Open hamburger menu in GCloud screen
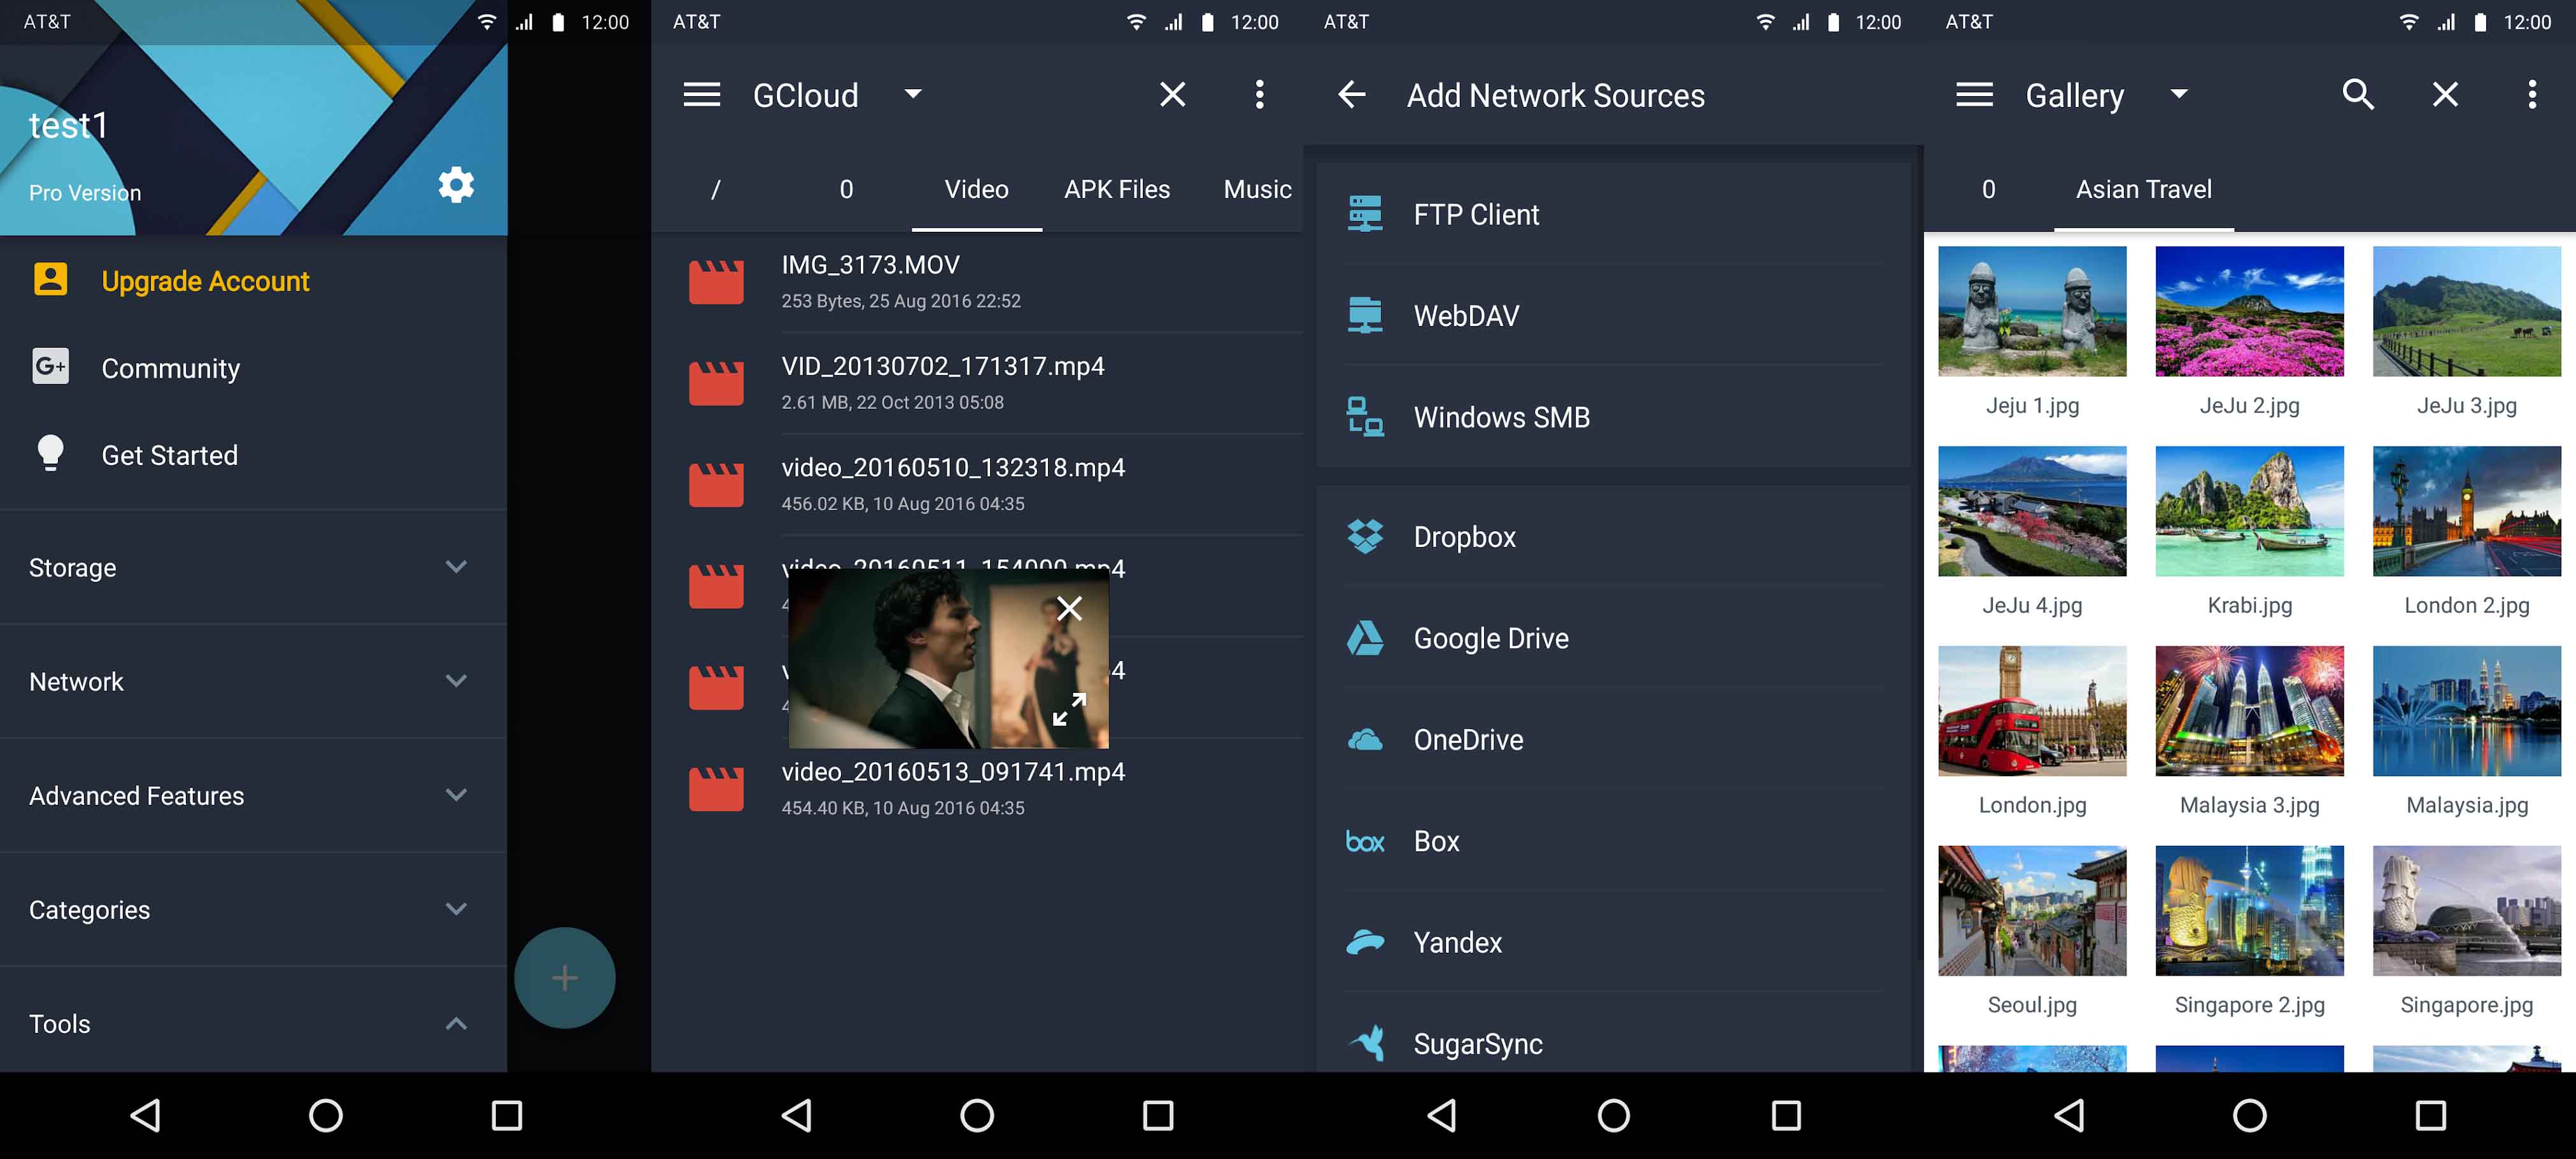This screenshot has width=2576, height=1159. tap(701, 95)
